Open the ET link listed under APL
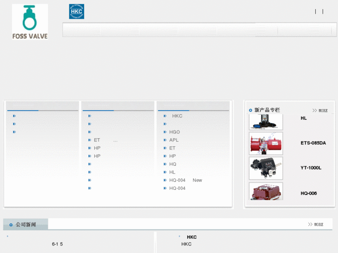Viewport: 338px width, 253px height. click(172, 148)
